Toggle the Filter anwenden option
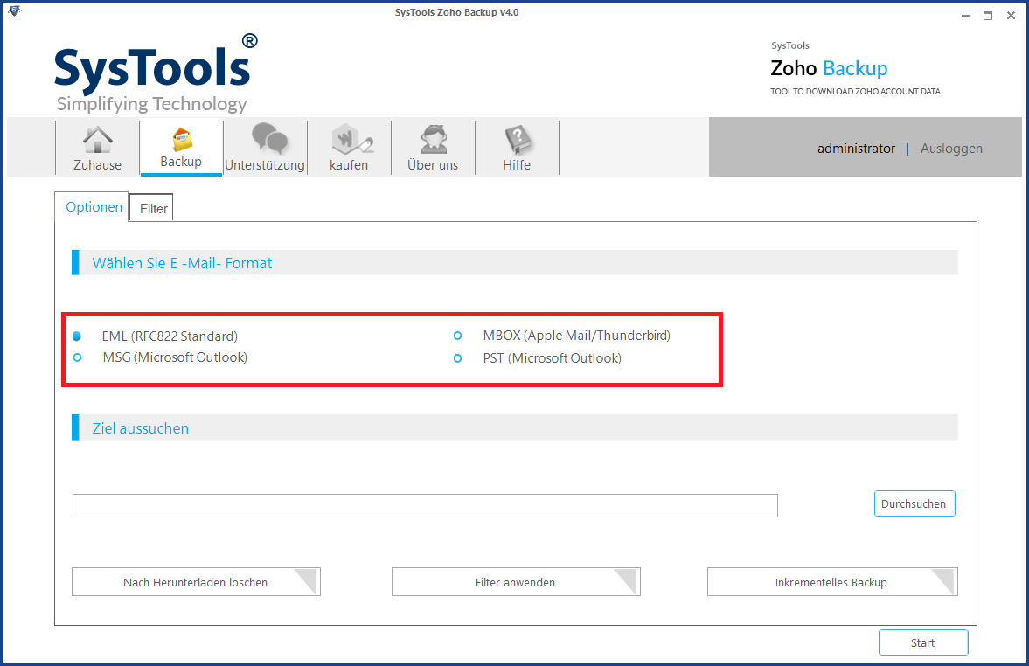 coord(516,582)
